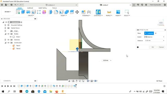Select the Shell tool

pos(61,12)
